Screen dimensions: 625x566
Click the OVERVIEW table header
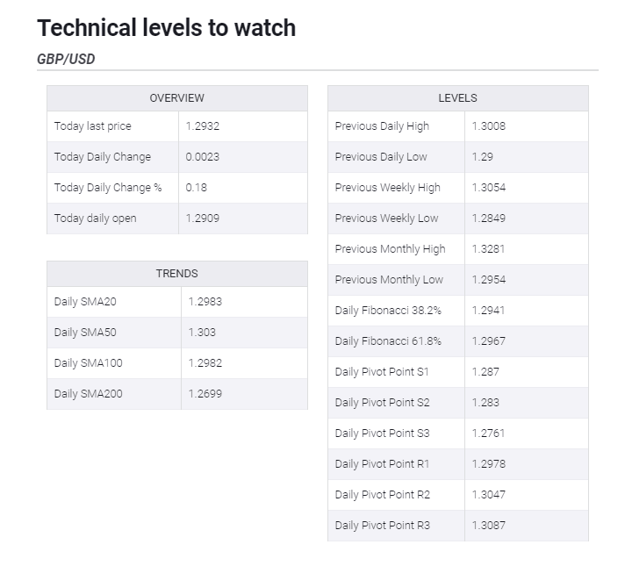[x=176, y=98]
